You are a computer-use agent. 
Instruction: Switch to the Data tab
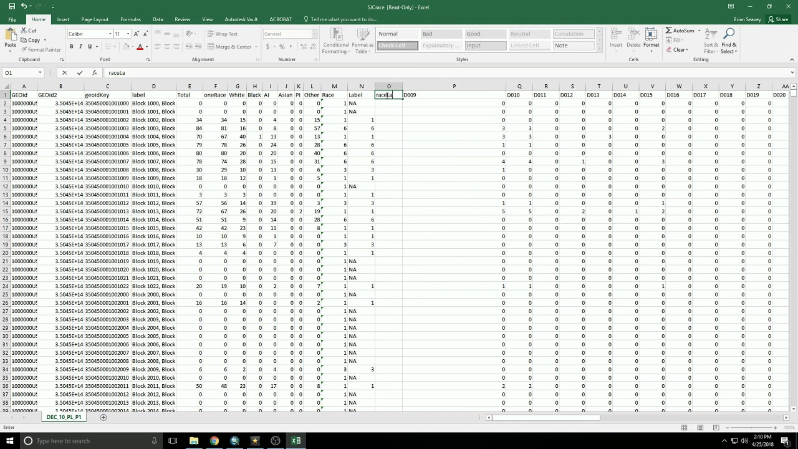pyautogui.click(x=158, y=19)
